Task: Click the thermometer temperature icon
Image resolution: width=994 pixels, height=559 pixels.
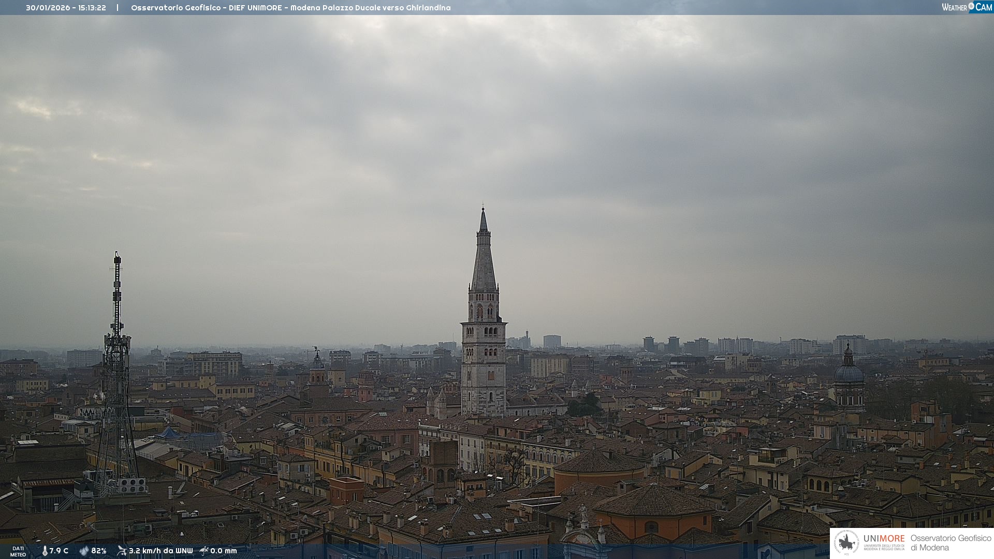Action: coord(45,551)
